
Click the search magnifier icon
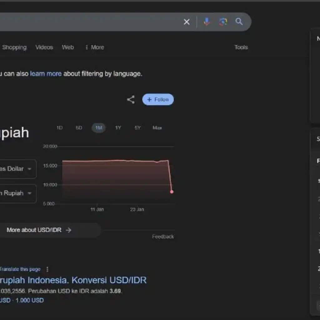239,22
